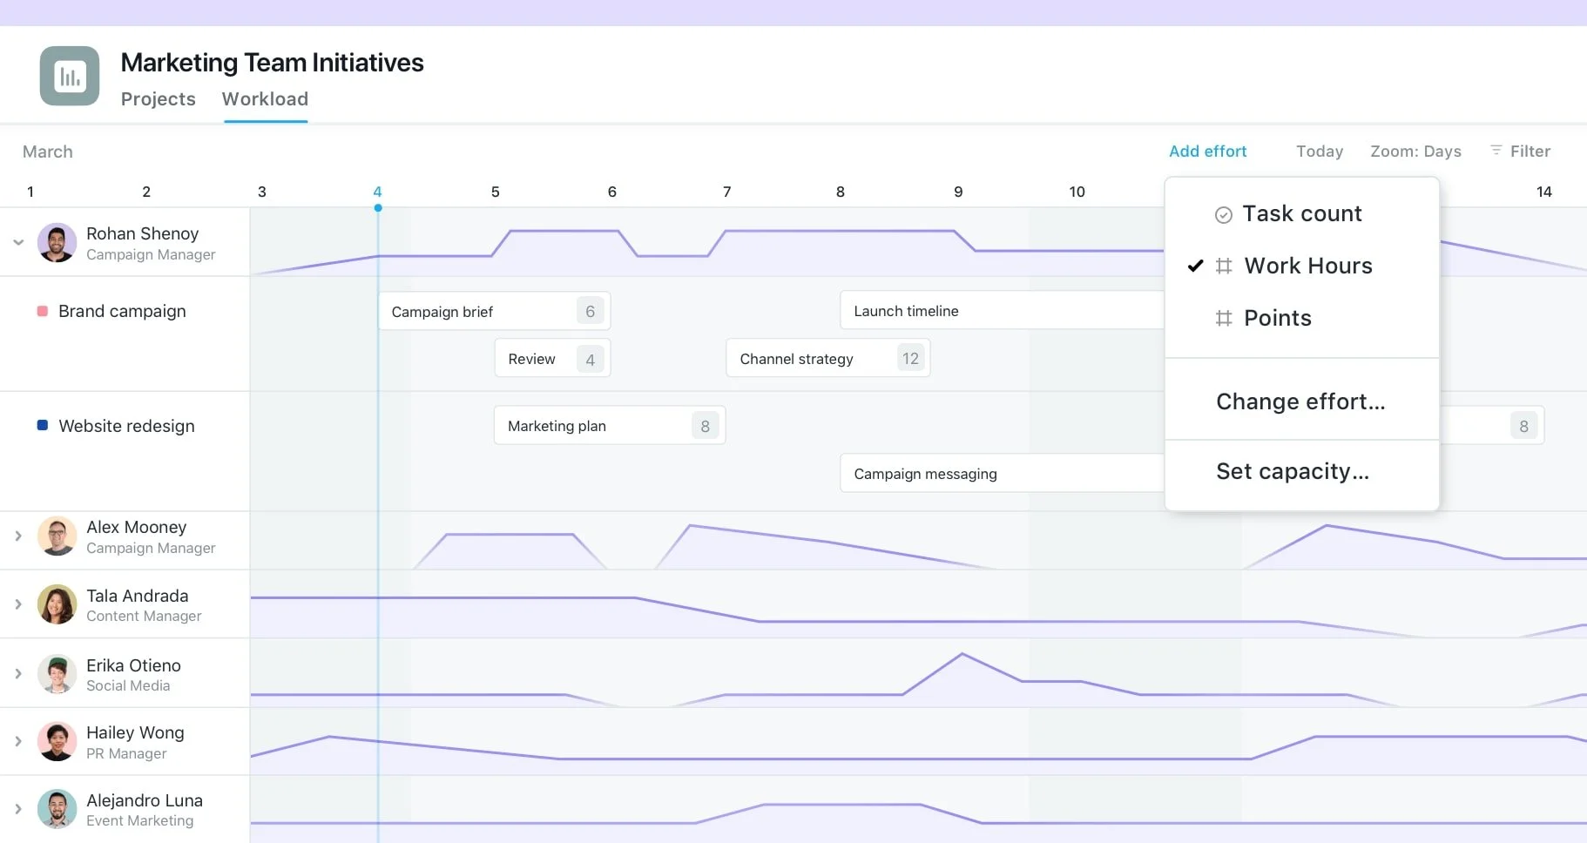The height and width of the screenshot is (843, 1587).
Task: Open the Filter icon in the toolbar
Action: click(1496, 151)
